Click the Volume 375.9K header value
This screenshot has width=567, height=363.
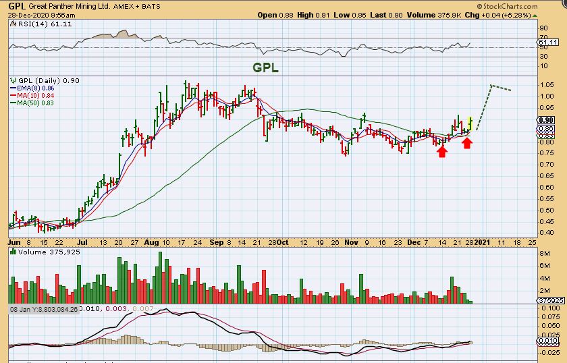click(434, 16)
